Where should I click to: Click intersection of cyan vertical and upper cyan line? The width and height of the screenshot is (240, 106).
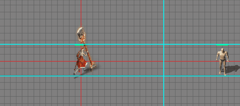point(164,44)
